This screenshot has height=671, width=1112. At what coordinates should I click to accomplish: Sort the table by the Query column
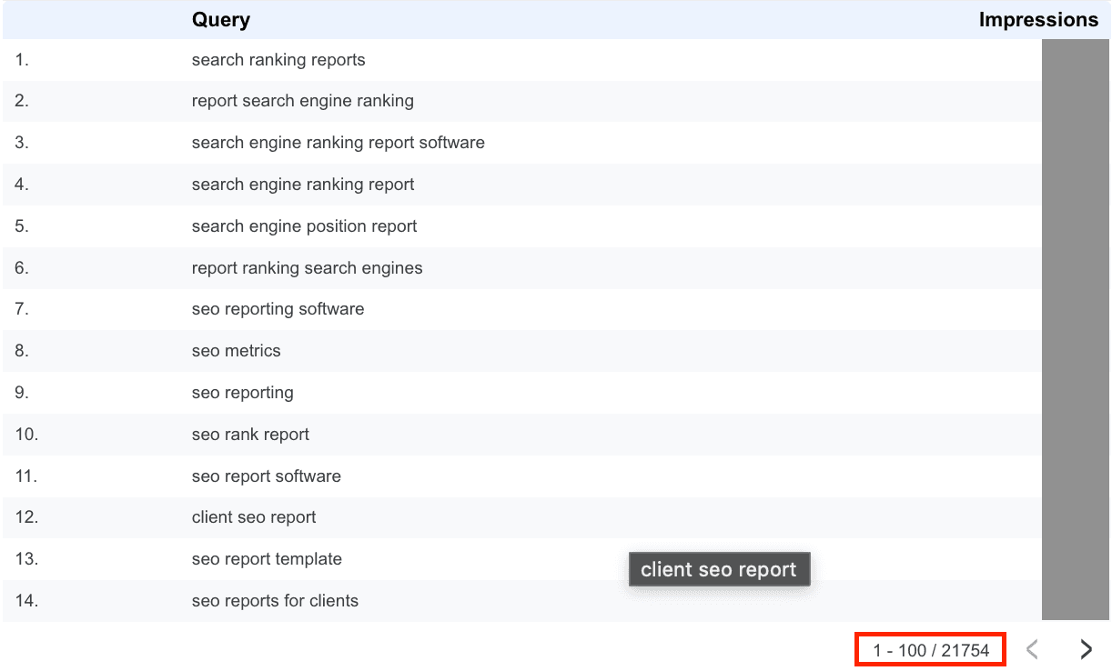[x=220, y=19]
